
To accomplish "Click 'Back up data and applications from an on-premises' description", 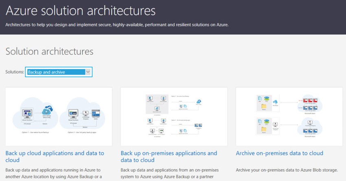I will (169, 173).
